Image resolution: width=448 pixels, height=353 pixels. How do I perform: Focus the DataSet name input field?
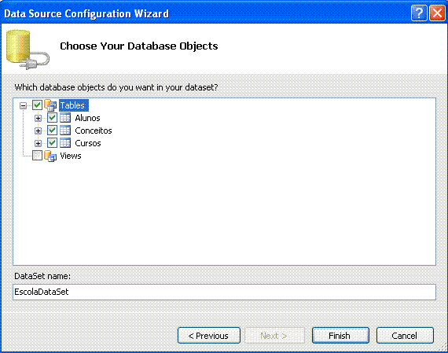pyautogui.click(x=224, y=292)
